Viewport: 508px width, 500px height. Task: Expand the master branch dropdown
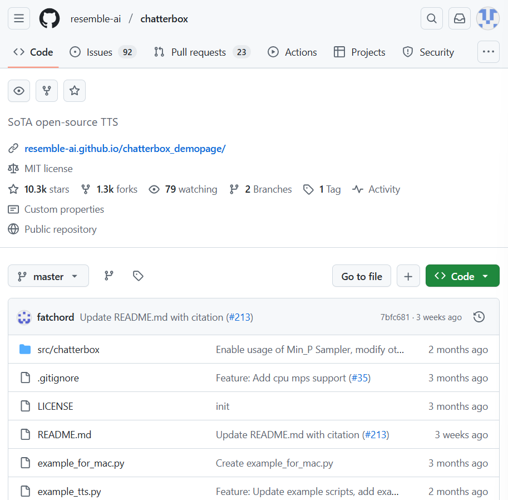click(x=48, y=276)
